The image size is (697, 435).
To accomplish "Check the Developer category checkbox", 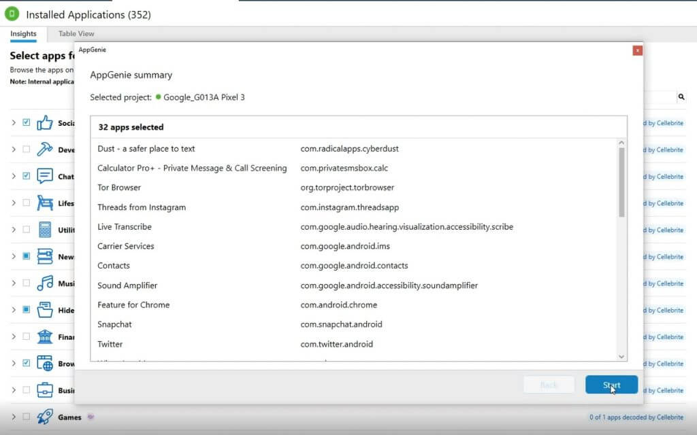I will [27, 149].
